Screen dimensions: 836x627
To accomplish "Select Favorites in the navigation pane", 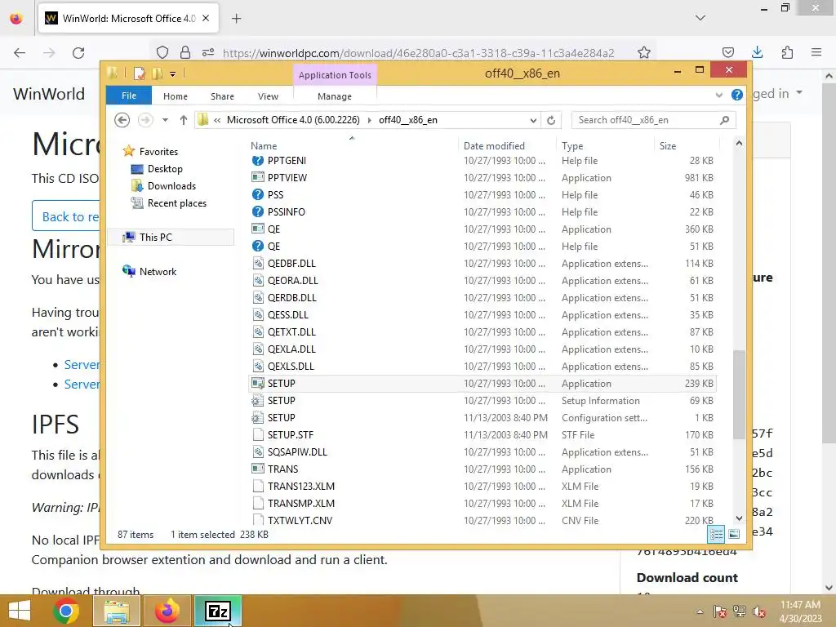I will (158, 151).
